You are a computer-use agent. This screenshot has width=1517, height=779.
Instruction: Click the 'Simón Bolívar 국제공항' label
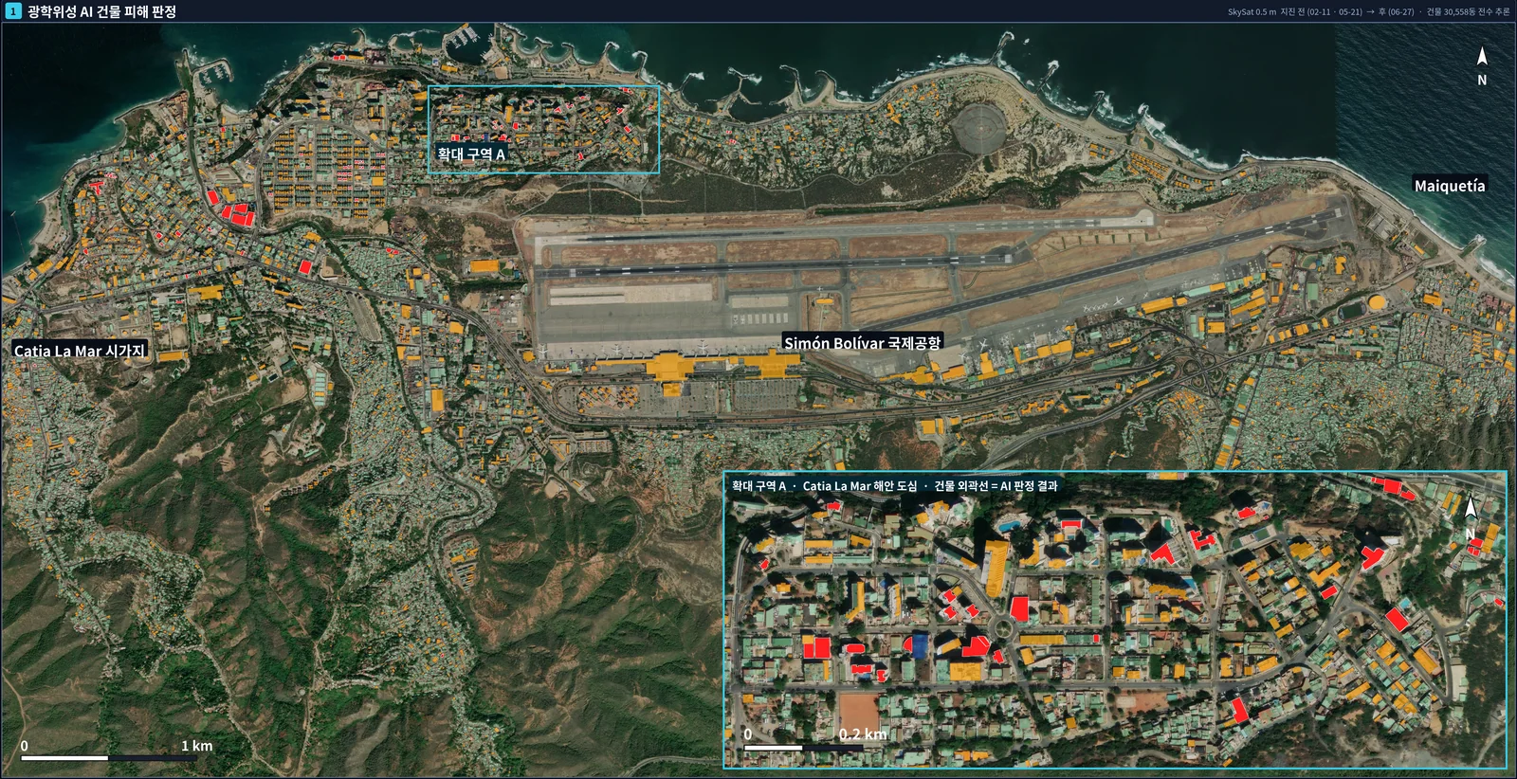pos(863,343)
